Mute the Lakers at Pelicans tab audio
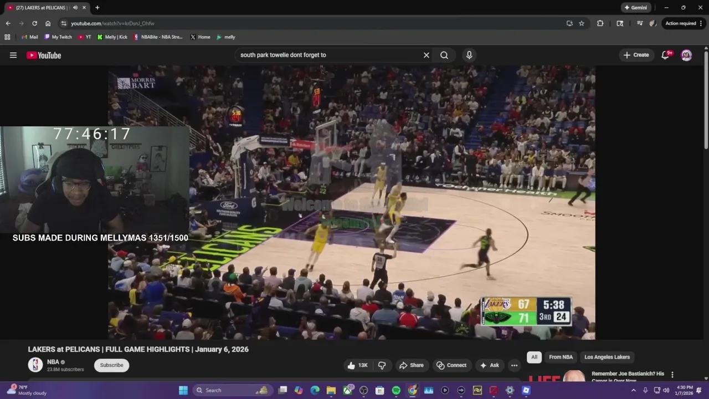 tap(75, 8)
